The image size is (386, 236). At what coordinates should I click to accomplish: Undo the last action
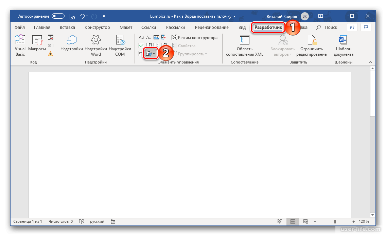82,17
